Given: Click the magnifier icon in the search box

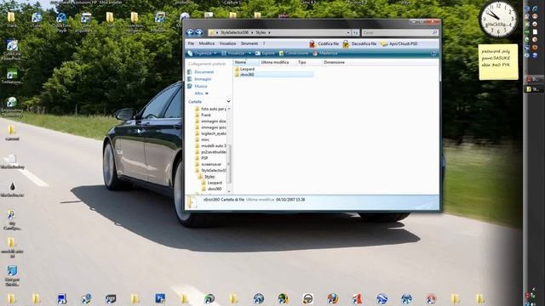Looking at the screenshot, I should click(434, 32).
